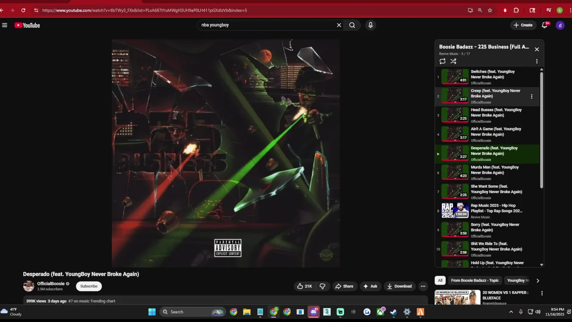Open File Explorer from the taskbar
Viewport: 572px width, 322px height.
click(247, 312)
